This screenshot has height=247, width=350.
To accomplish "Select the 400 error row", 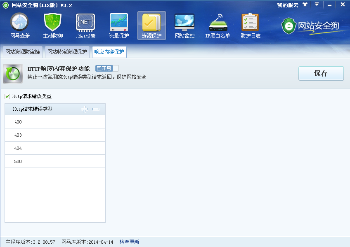I will [x=55, y=122].
